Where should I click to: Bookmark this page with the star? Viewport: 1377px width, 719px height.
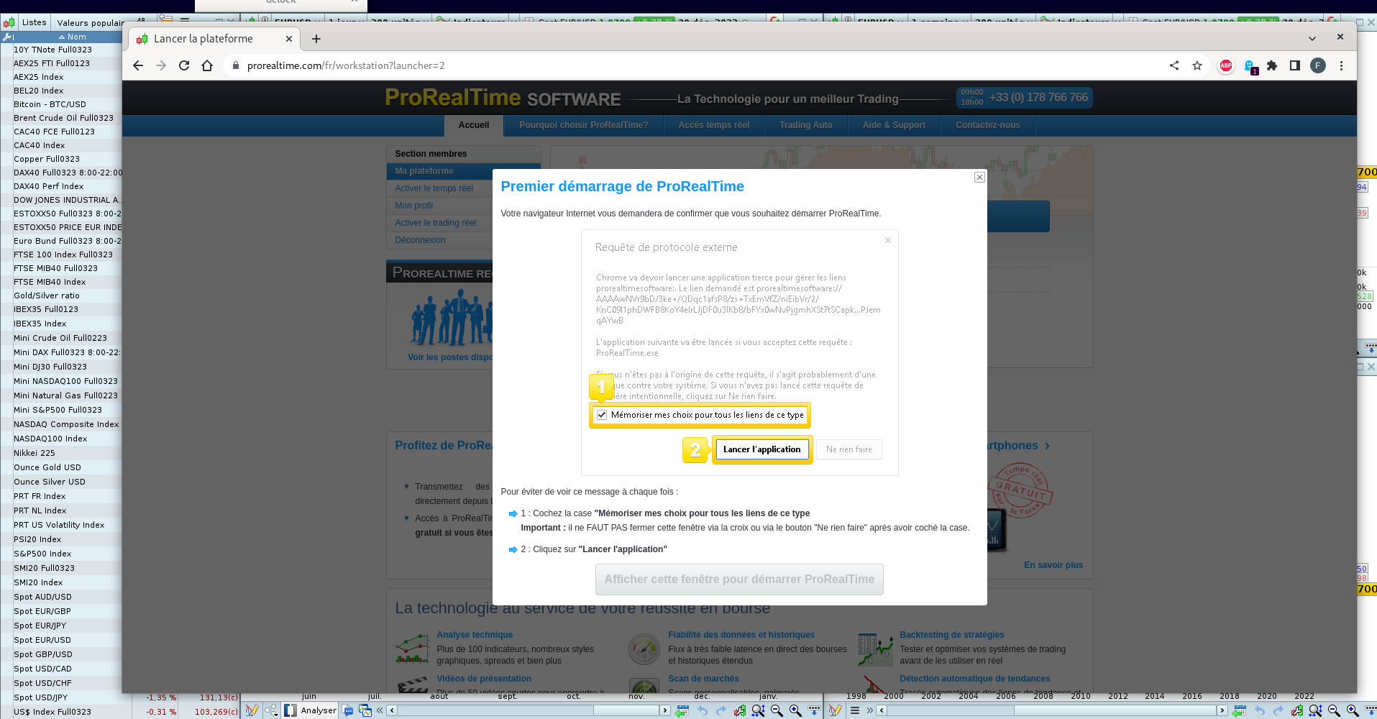pyautogui.click(x=1197, y=65)
